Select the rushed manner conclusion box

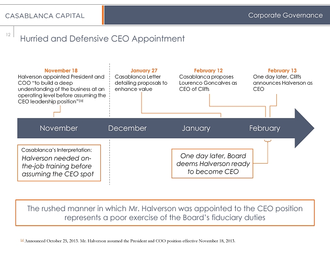click(165, 213)
